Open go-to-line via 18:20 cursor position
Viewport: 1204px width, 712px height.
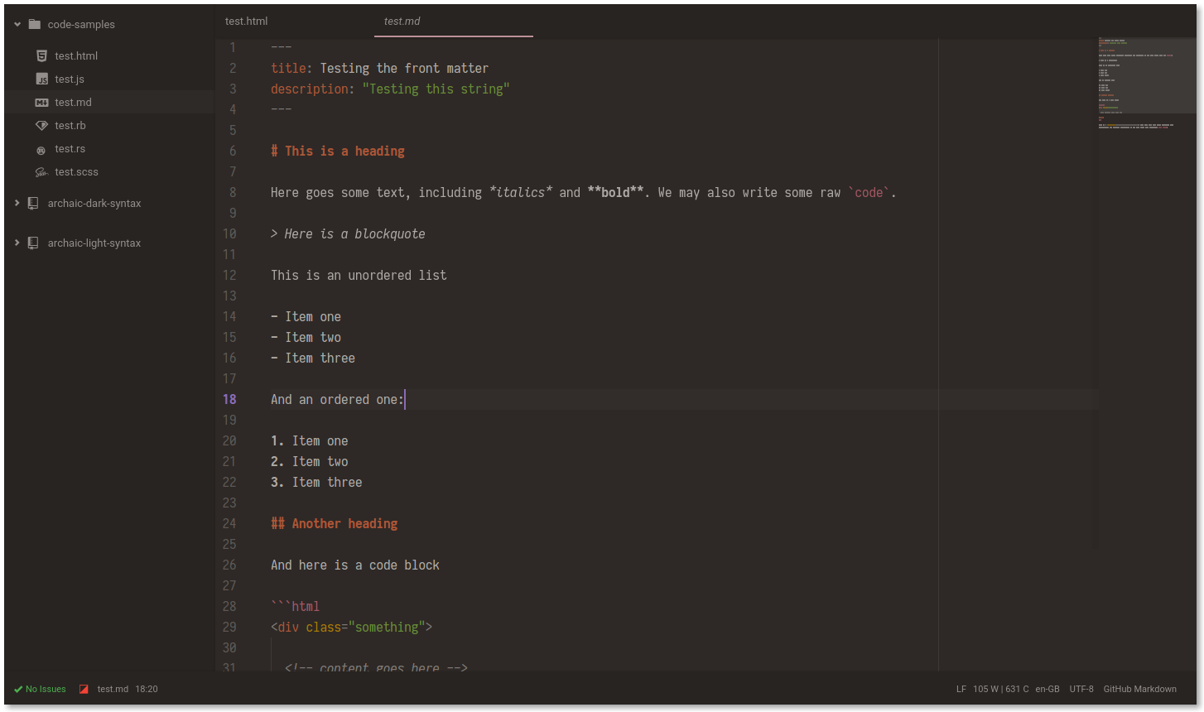(147, 689)
